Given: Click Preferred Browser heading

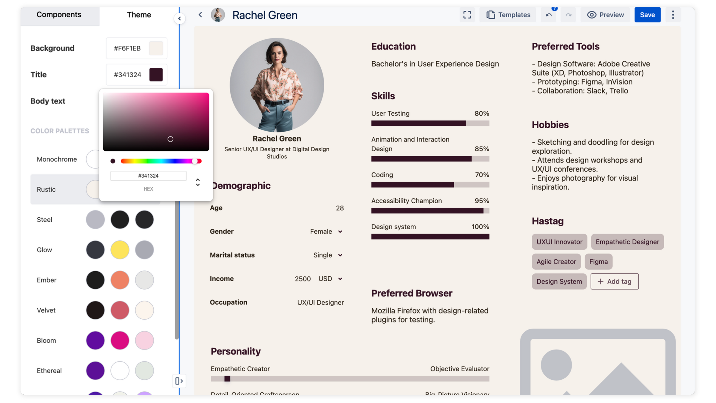Looking at the screenshot, I should coord(412,293).
